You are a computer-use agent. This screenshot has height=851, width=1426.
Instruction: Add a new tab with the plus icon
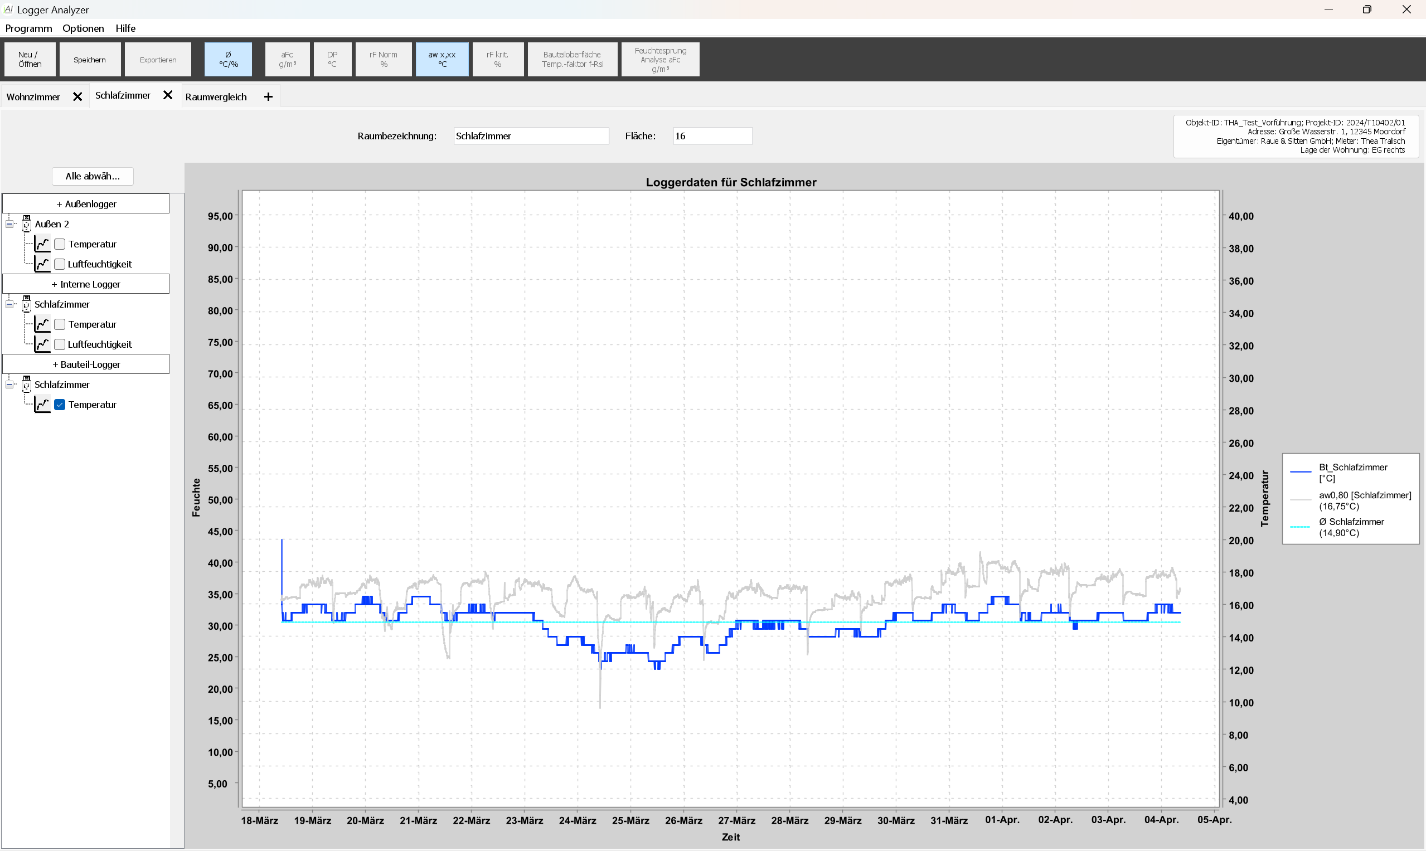pos(268,97)
